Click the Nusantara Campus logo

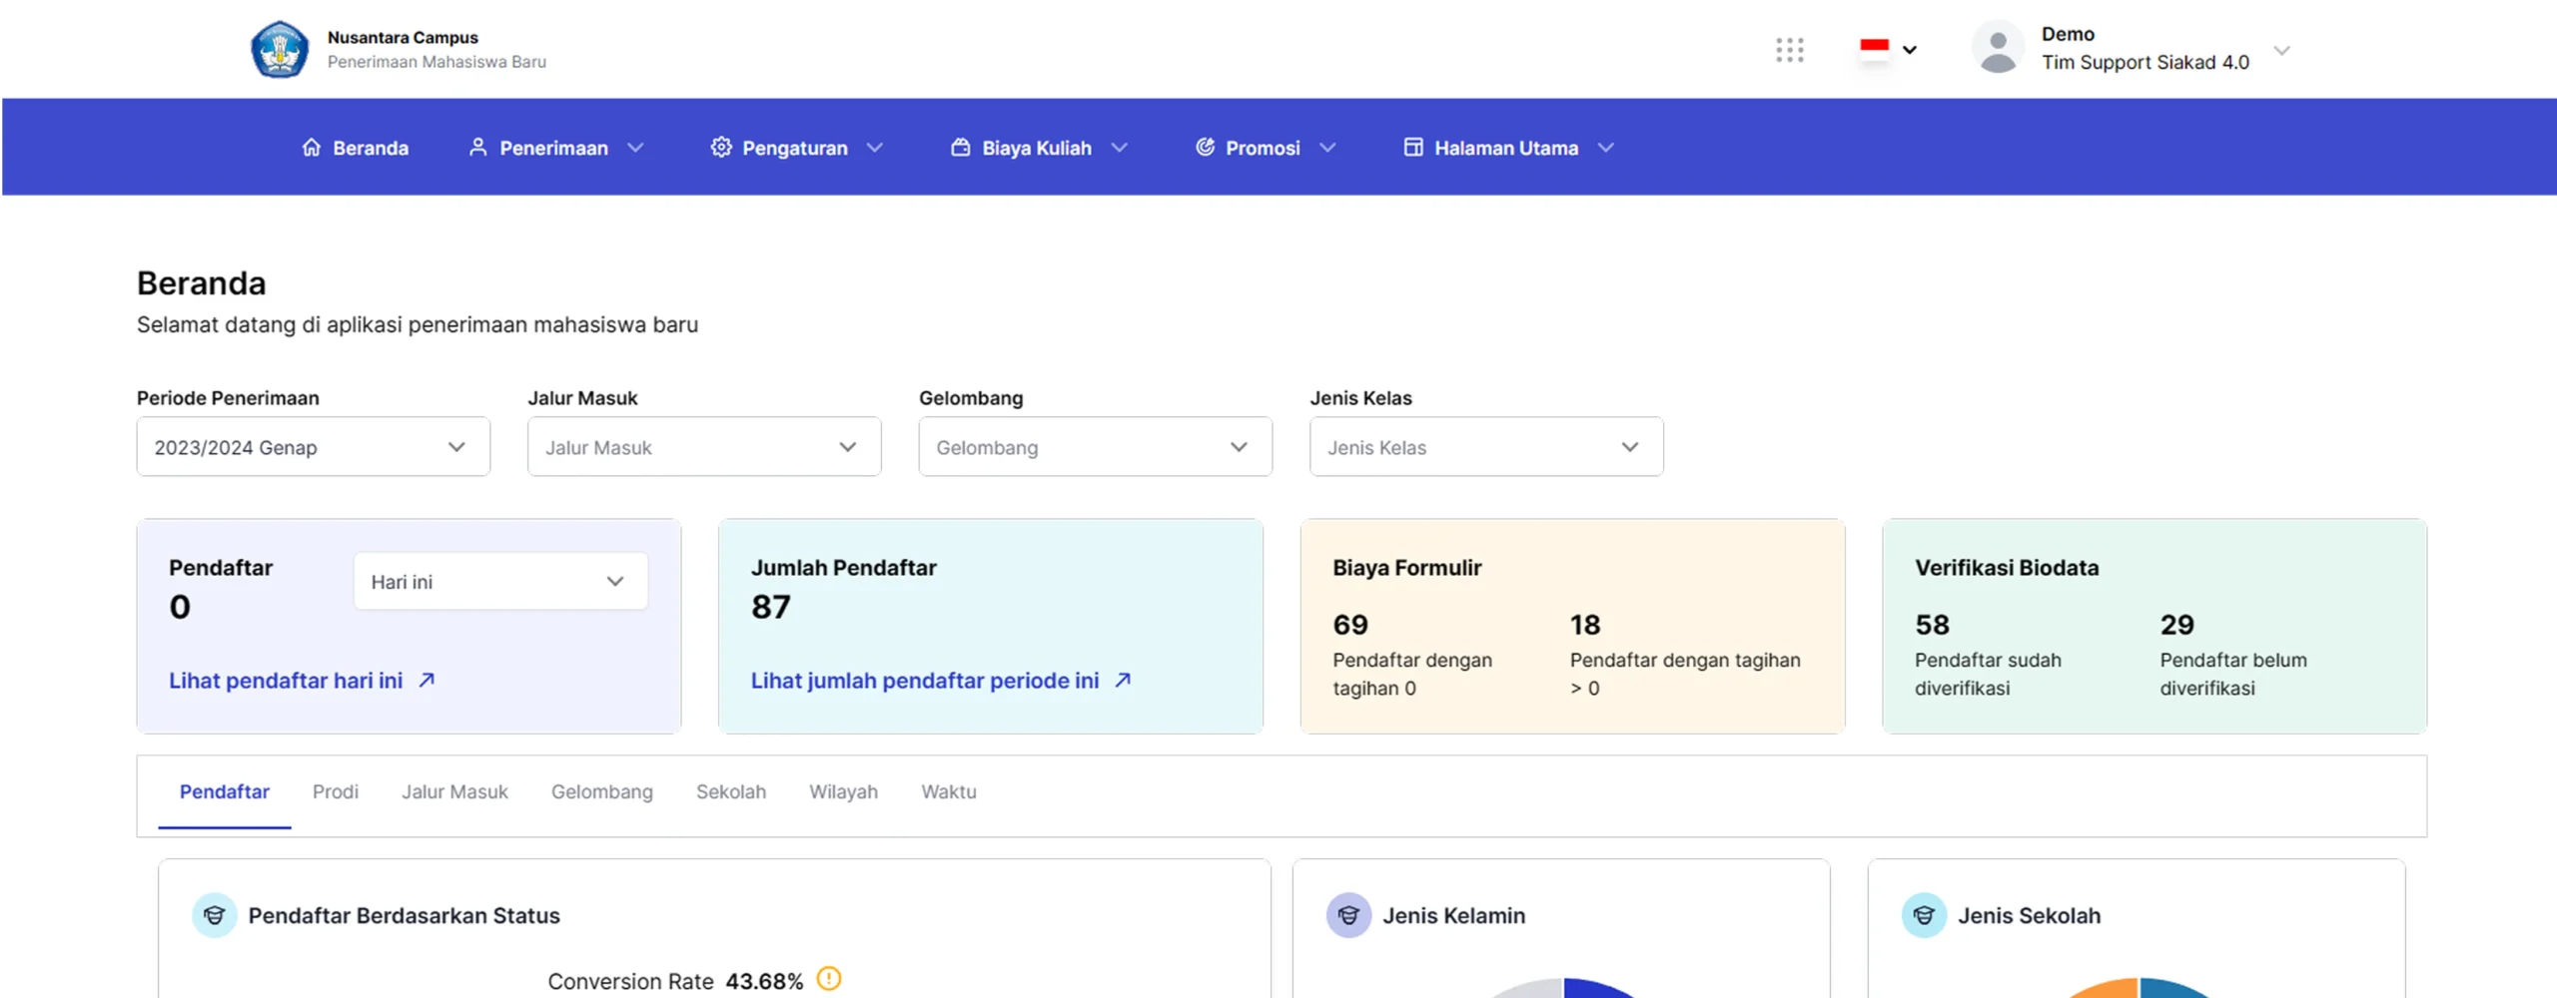(280, 49)
